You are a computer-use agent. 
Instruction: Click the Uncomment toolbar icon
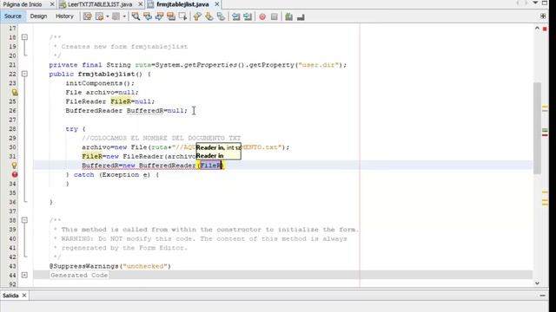[301, 16]
